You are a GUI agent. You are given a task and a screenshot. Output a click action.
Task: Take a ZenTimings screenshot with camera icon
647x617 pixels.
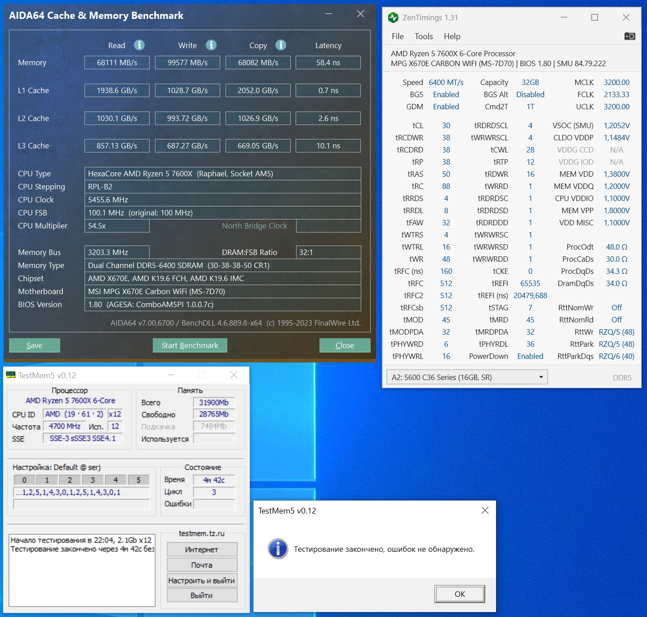pyautogui.click(x=630, y=36)
